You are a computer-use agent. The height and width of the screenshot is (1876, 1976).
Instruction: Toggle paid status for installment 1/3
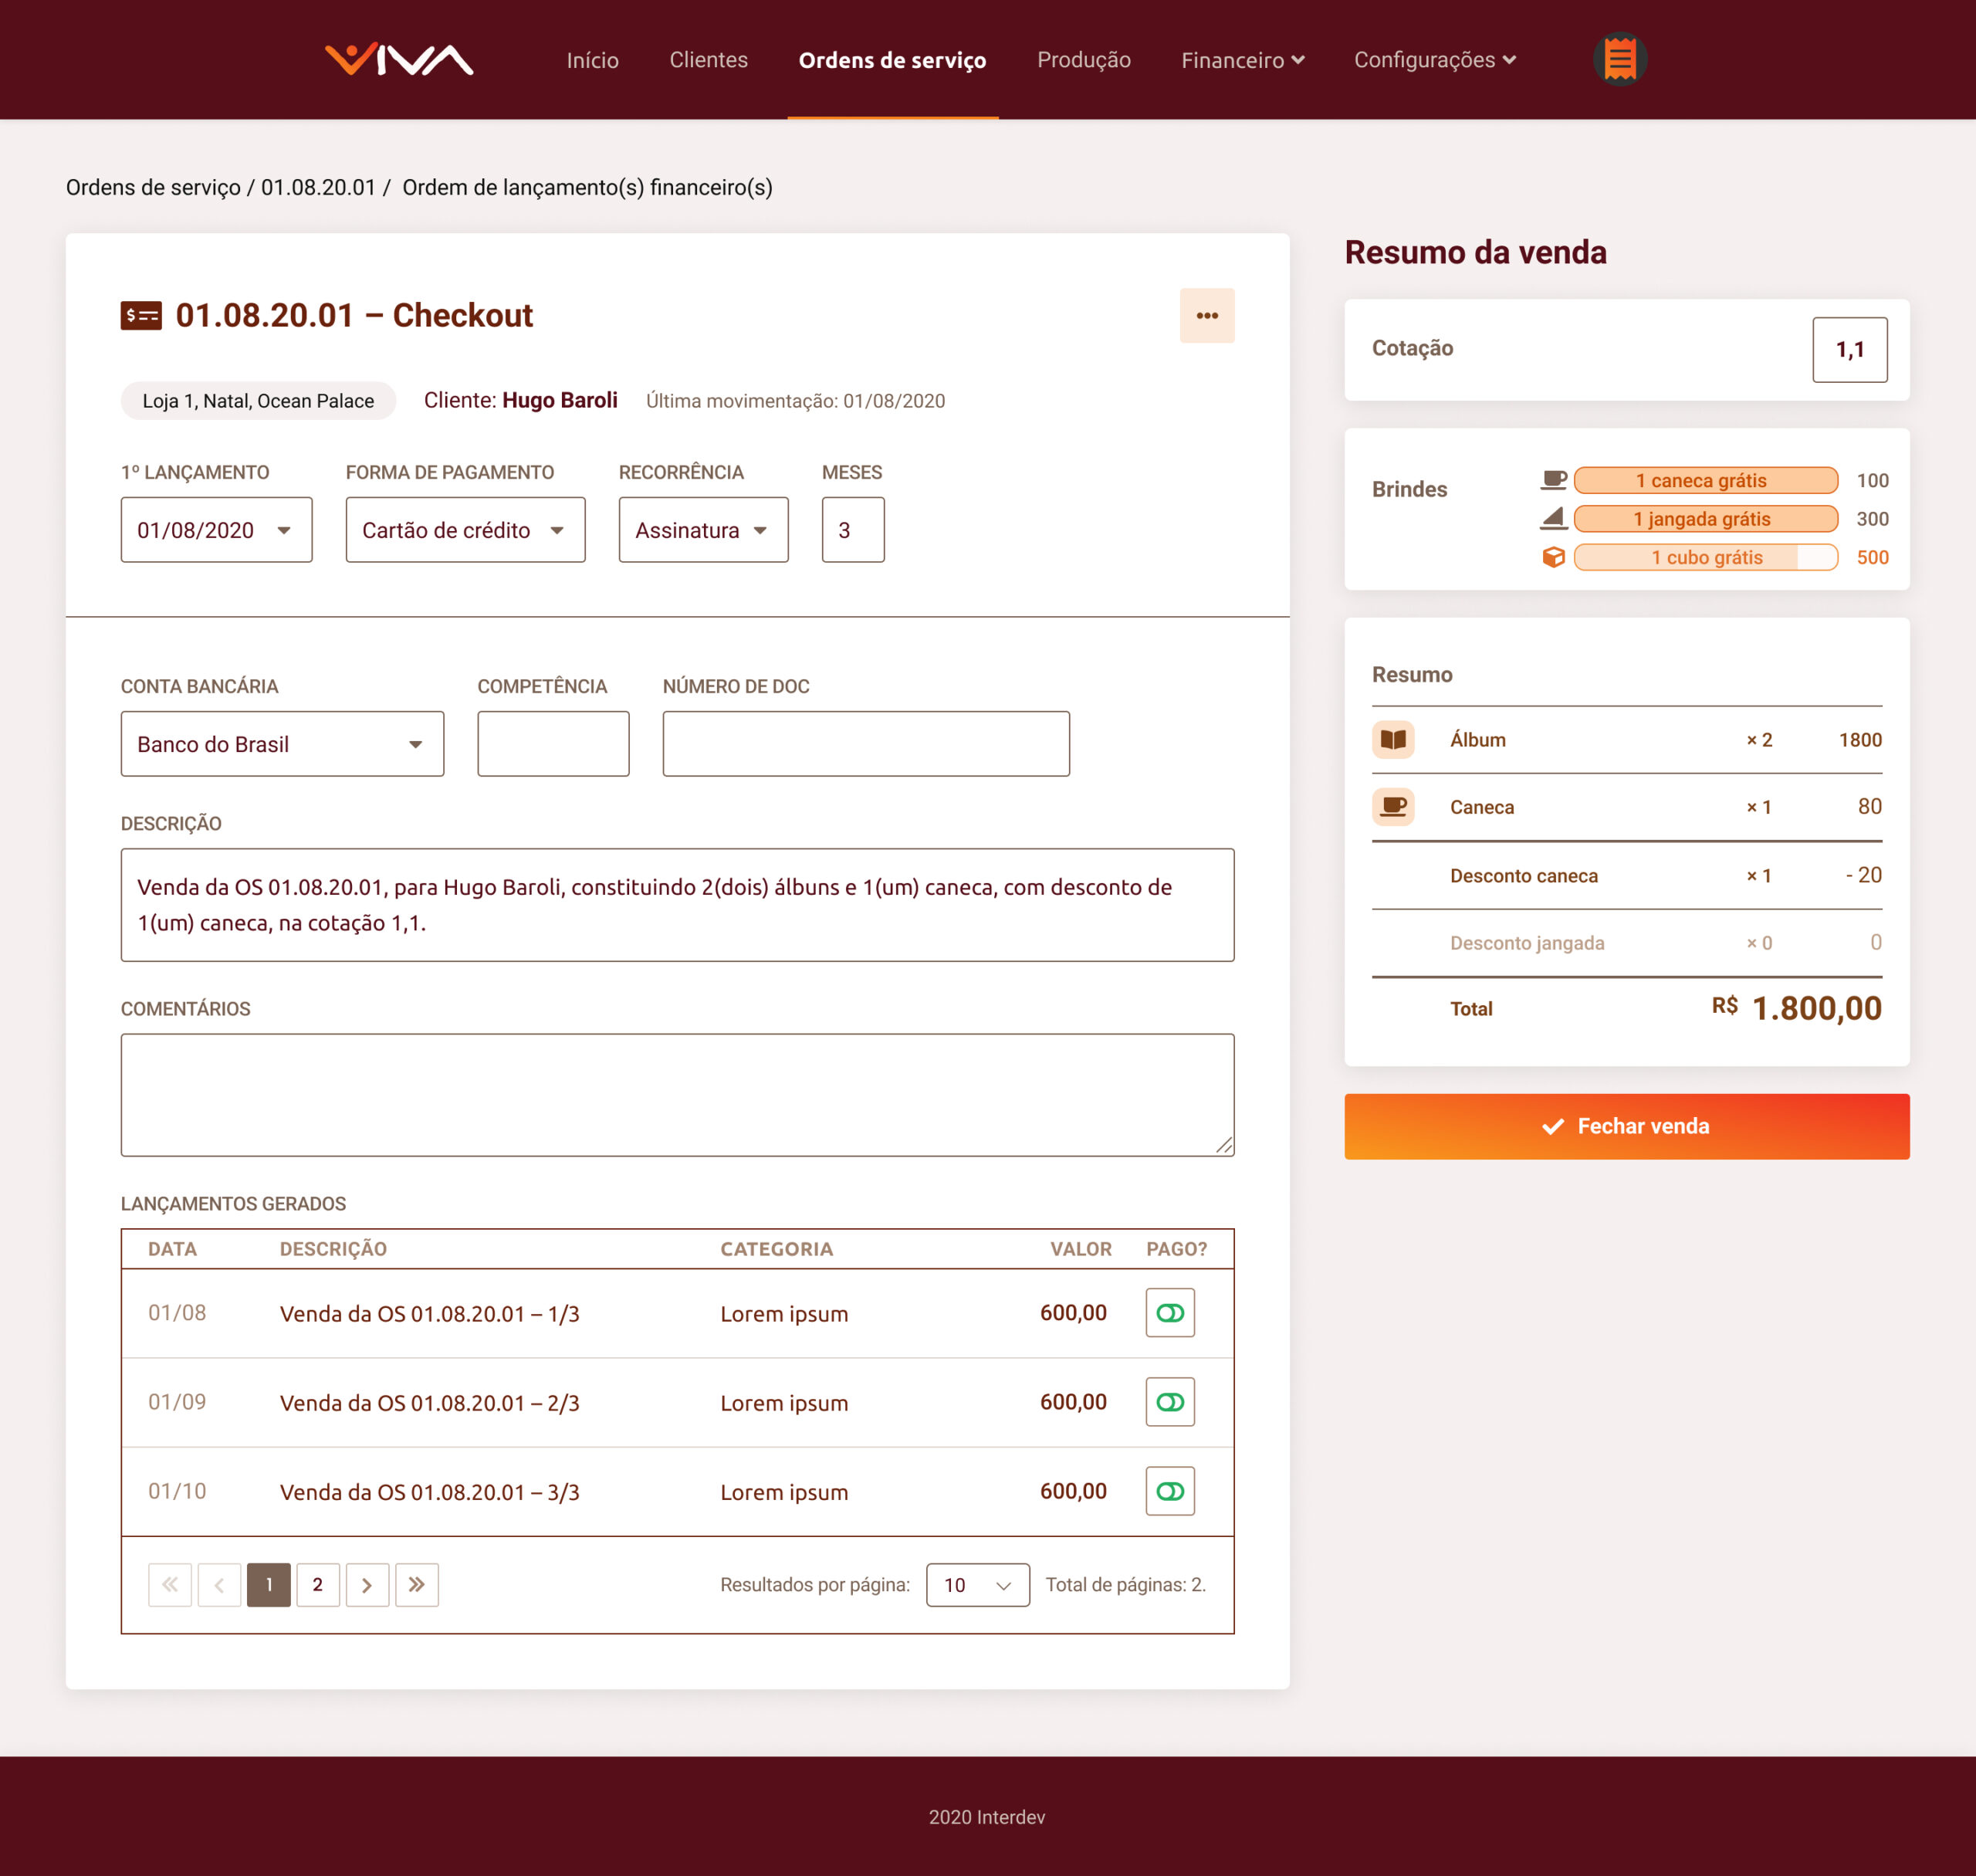(1170, 1313)
